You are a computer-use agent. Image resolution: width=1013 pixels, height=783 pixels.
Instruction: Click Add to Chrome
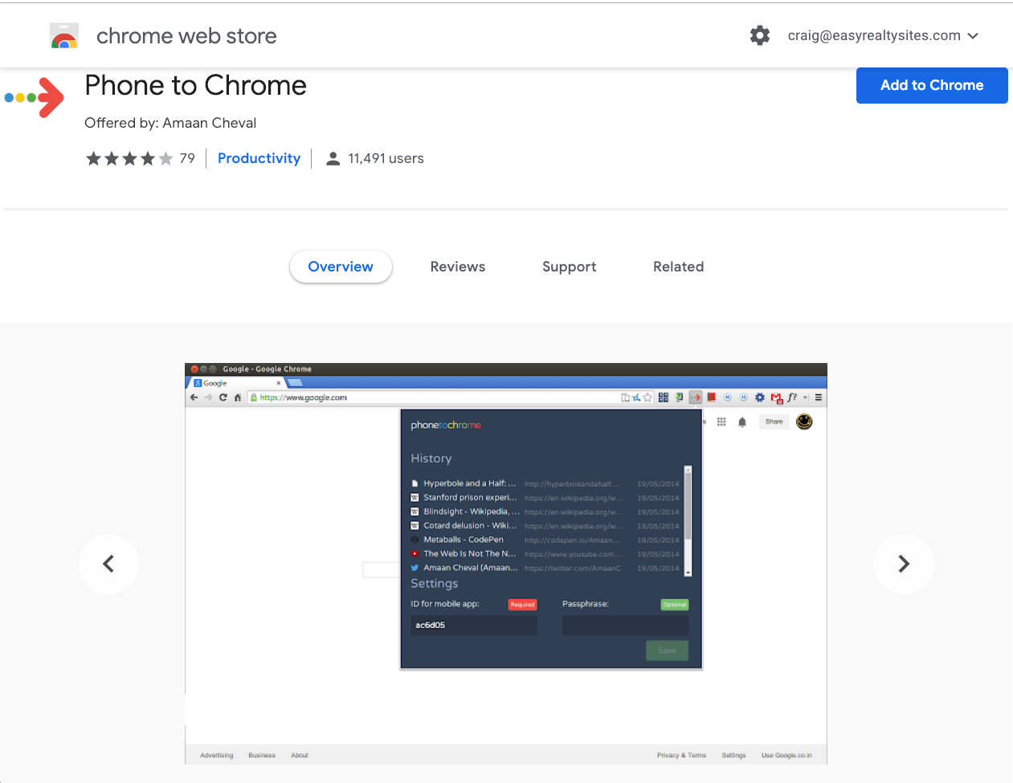pyautogui.click(x=931, y=85)
